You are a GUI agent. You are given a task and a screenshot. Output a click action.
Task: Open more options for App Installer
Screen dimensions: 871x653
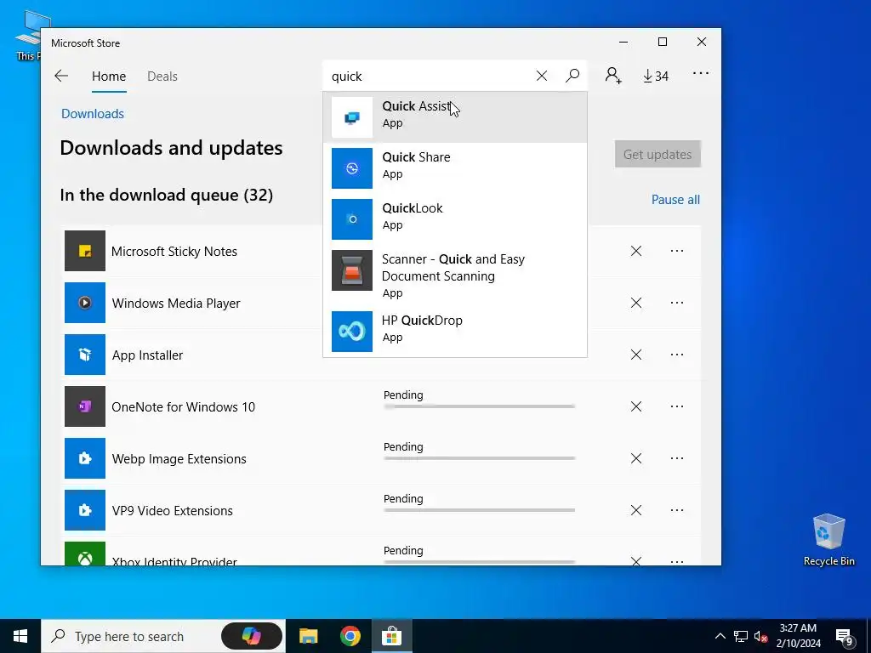coord(676,355)
